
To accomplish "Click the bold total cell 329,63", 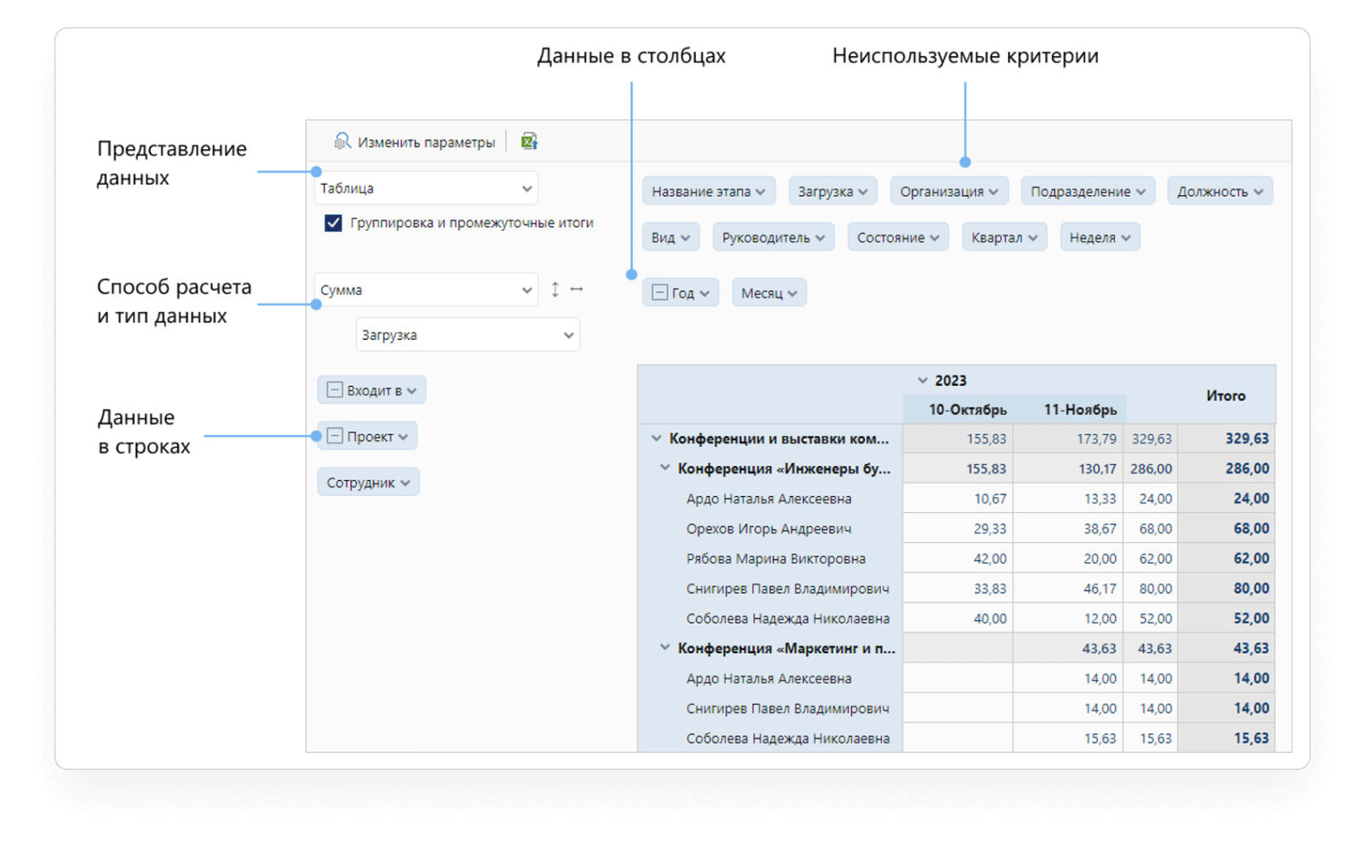I will pyautogui.click(x=1227, y=438).
